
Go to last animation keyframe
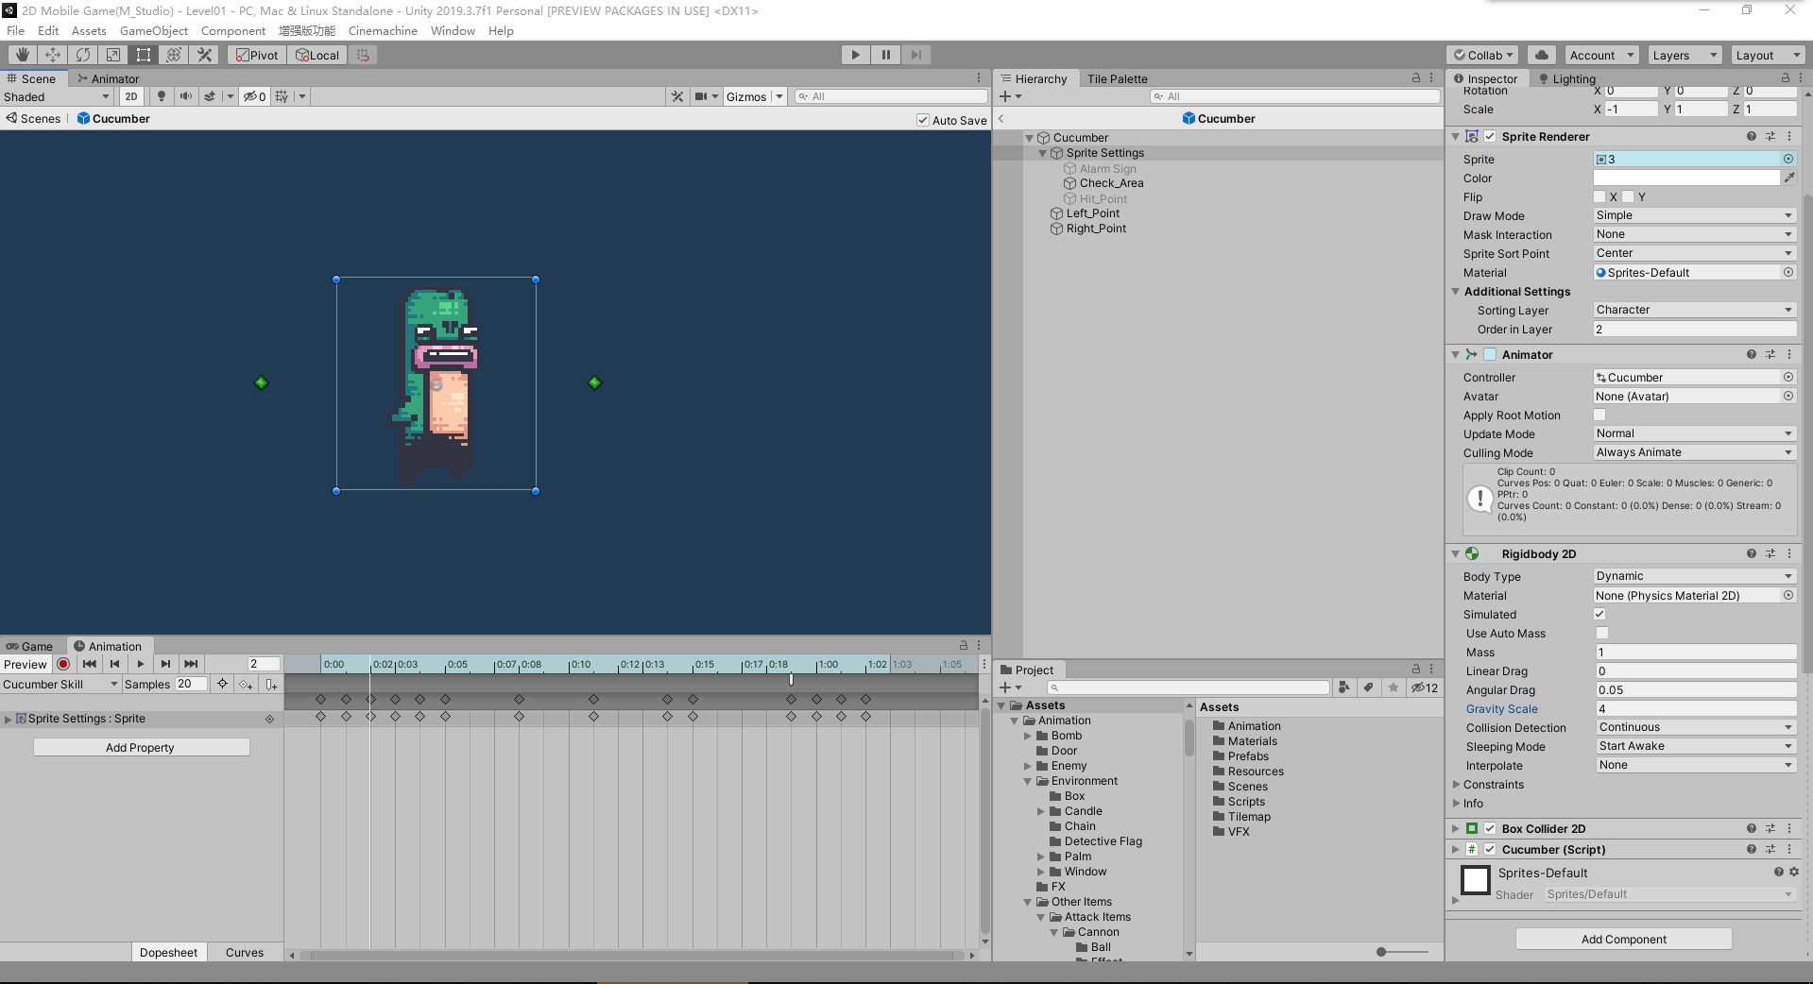(192, 664)
